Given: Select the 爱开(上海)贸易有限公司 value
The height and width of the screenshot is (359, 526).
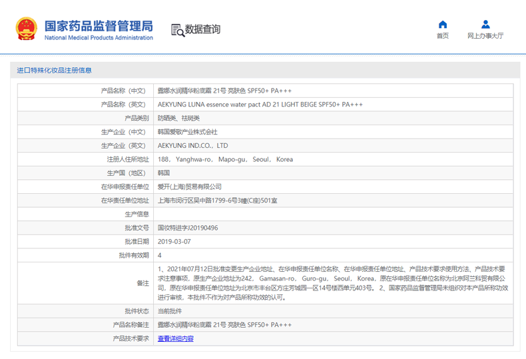Looking at the screenshot, I should click(190, 186).
